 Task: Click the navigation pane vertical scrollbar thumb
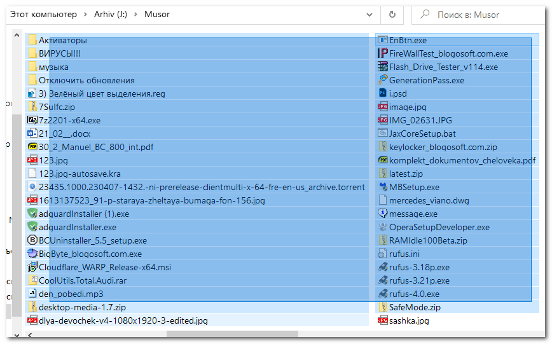pyautogui.click(x=17, y=216)
